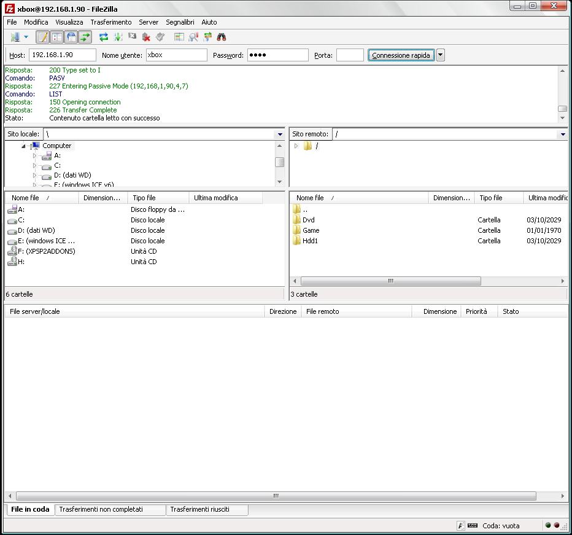The height and width of the screenshot is (535, 572).
Task: Toggle local directory tree display
Action: (57, 37)
